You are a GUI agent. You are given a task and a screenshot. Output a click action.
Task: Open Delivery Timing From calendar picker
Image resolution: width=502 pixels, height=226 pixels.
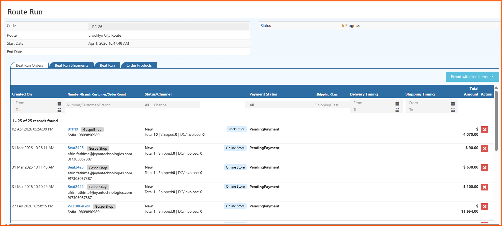click(397, 103)
